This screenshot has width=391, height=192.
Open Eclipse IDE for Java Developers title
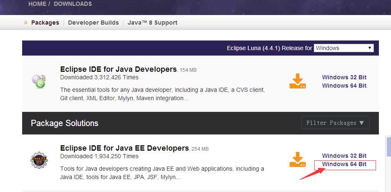pyautogui.click(x=119, y=69)
